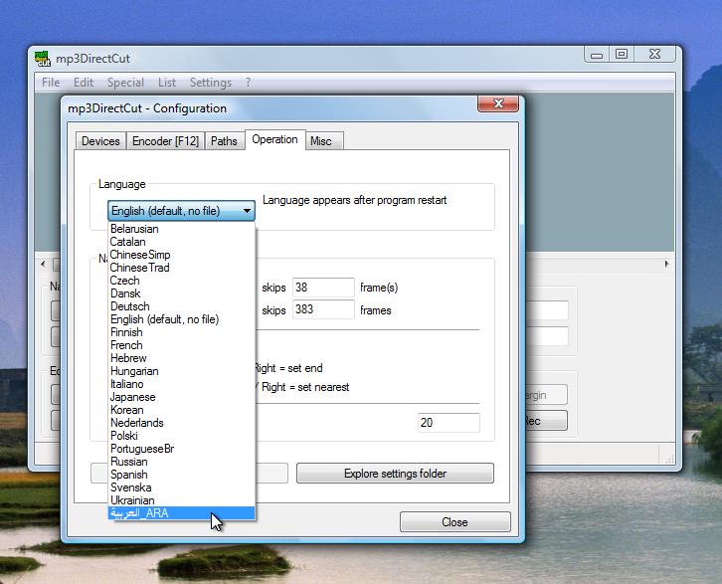Open the Language dropdown arrow

click(247, 211)
